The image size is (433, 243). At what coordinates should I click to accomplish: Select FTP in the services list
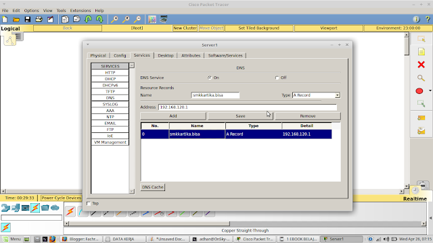tap(110, 130)
